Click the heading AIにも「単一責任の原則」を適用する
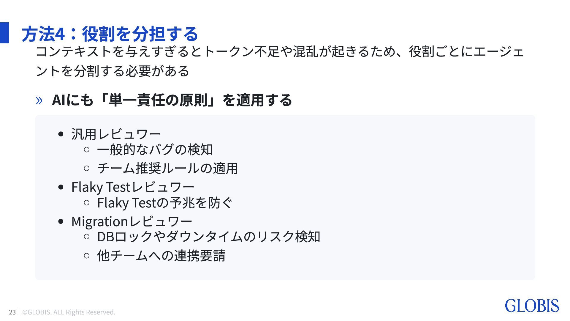 point(172,100)
